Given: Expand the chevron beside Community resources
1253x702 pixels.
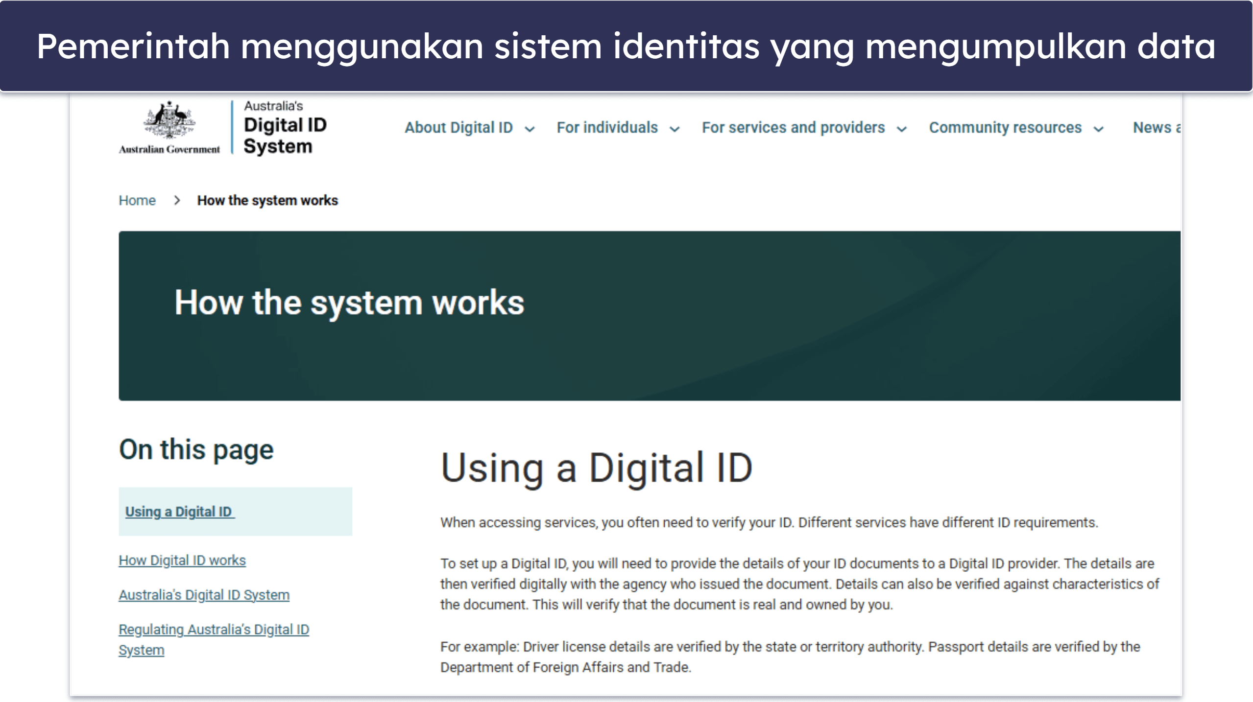Looking at the screenshot, I should click(1099, 129).
